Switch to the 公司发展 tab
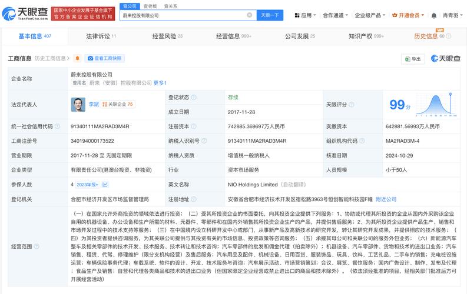Screen dimensions: 467x294 point(300,36)
